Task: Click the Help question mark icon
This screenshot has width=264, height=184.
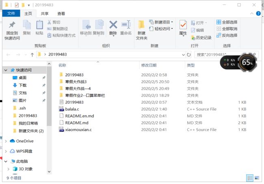Action: tap(258, 13)
